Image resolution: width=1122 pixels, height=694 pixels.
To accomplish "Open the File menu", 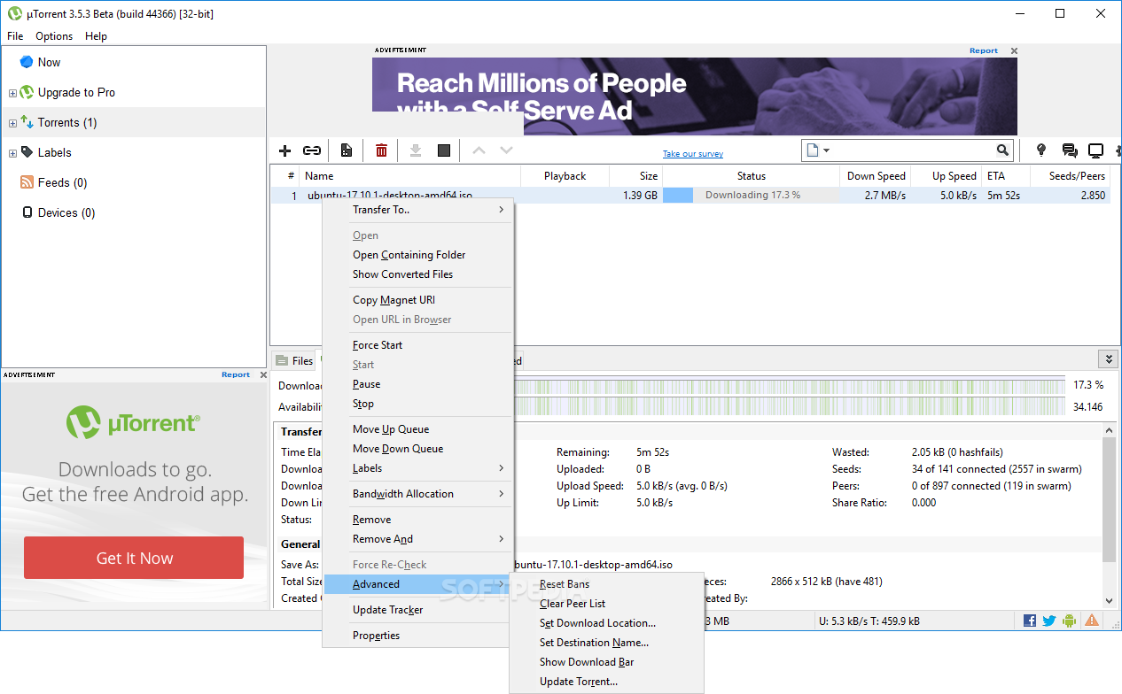I will (15, 36).
